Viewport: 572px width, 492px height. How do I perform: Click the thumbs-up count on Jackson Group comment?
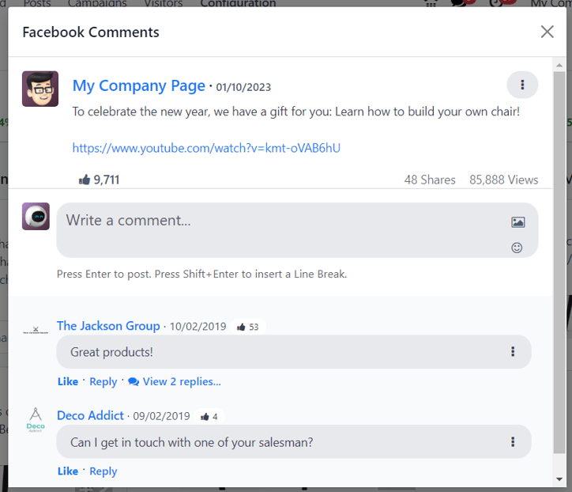click(x=248, y=327)
